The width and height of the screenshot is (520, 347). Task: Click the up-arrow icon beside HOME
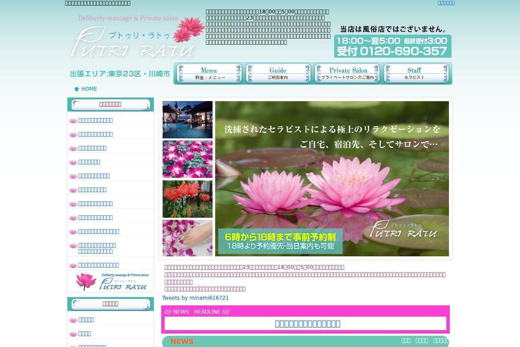coord(77,89)
